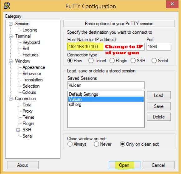Open the Selection category
The image size is (181, 174).
31,86
